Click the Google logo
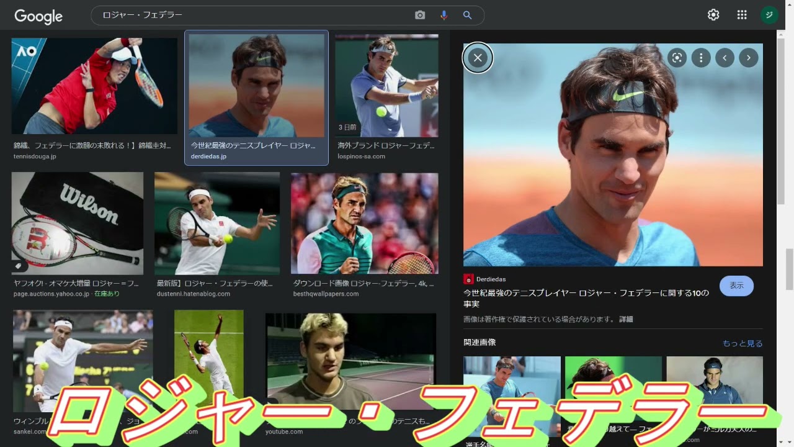 38,17
